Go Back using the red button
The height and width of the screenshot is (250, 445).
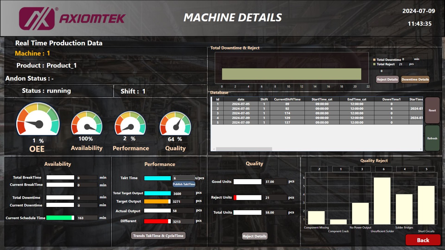[423, 240]
